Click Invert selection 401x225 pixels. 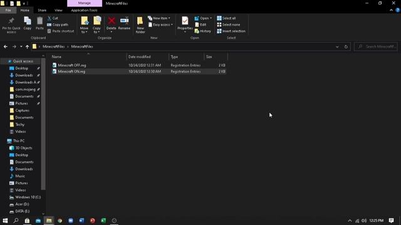[231, 31]
